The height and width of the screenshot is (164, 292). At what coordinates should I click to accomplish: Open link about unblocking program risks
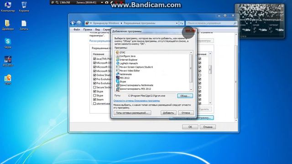coord(137,101)
